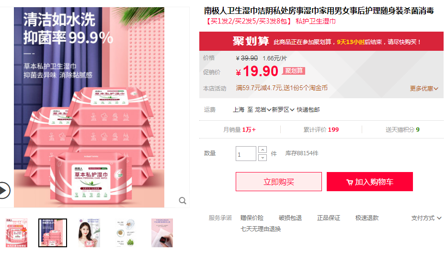The height and width of the screenshot is (253, 446).
Task: Open the 龙岩 city dropdown
Action: pos(263,110)
